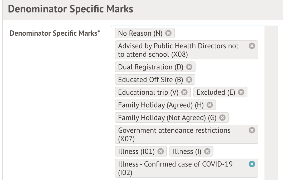This screenshot has width=283, height=180.
Task: Remove Family Holiday (Agreed) (H) tag
Action: click(x=209, y=105)
